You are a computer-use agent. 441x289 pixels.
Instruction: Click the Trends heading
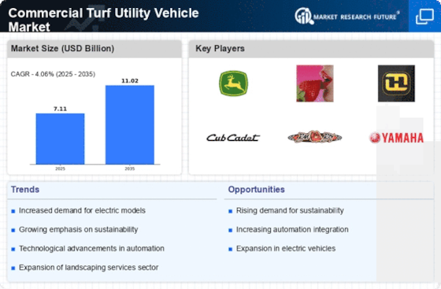pyautogui.click(x=25, y=190)
